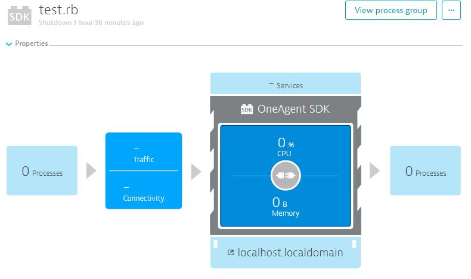Click the right white marker on host tile
471x279 pixels.
click(x=354, y=243)
